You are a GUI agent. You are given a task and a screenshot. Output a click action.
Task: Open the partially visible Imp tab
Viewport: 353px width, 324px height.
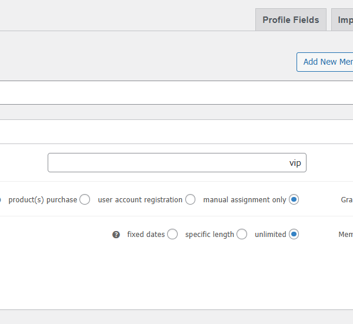tap(344, 20)
